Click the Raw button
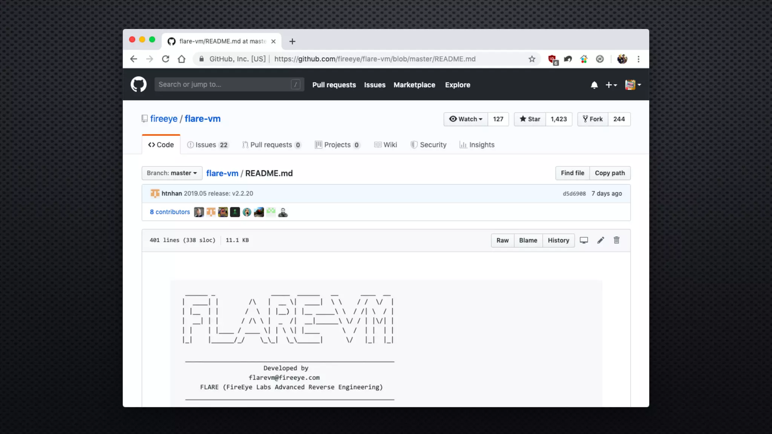 pyautogui.click(x=502, y=240)
